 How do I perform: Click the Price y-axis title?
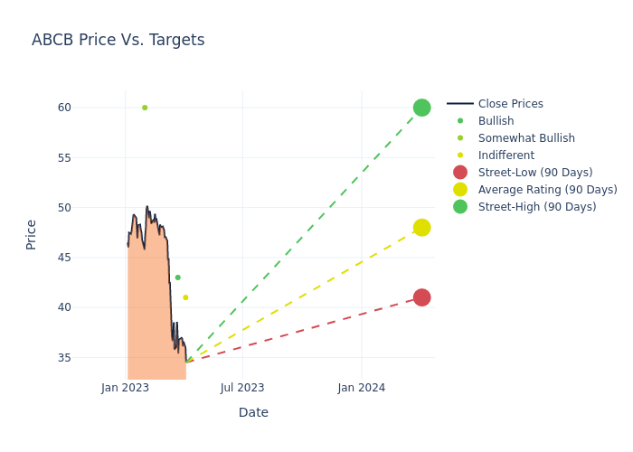[32, 234]
